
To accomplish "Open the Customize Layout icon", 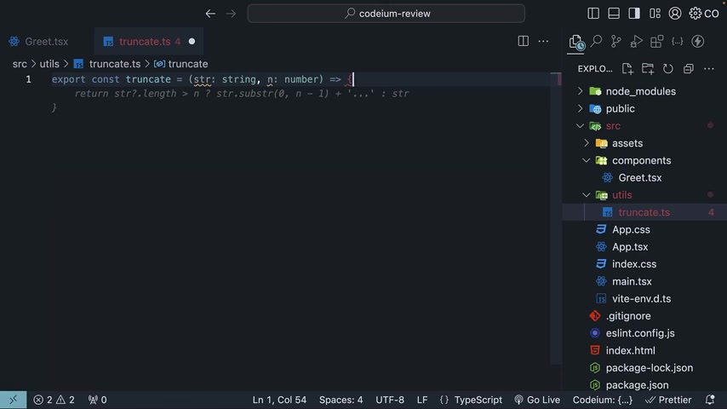I will point(655,14).
